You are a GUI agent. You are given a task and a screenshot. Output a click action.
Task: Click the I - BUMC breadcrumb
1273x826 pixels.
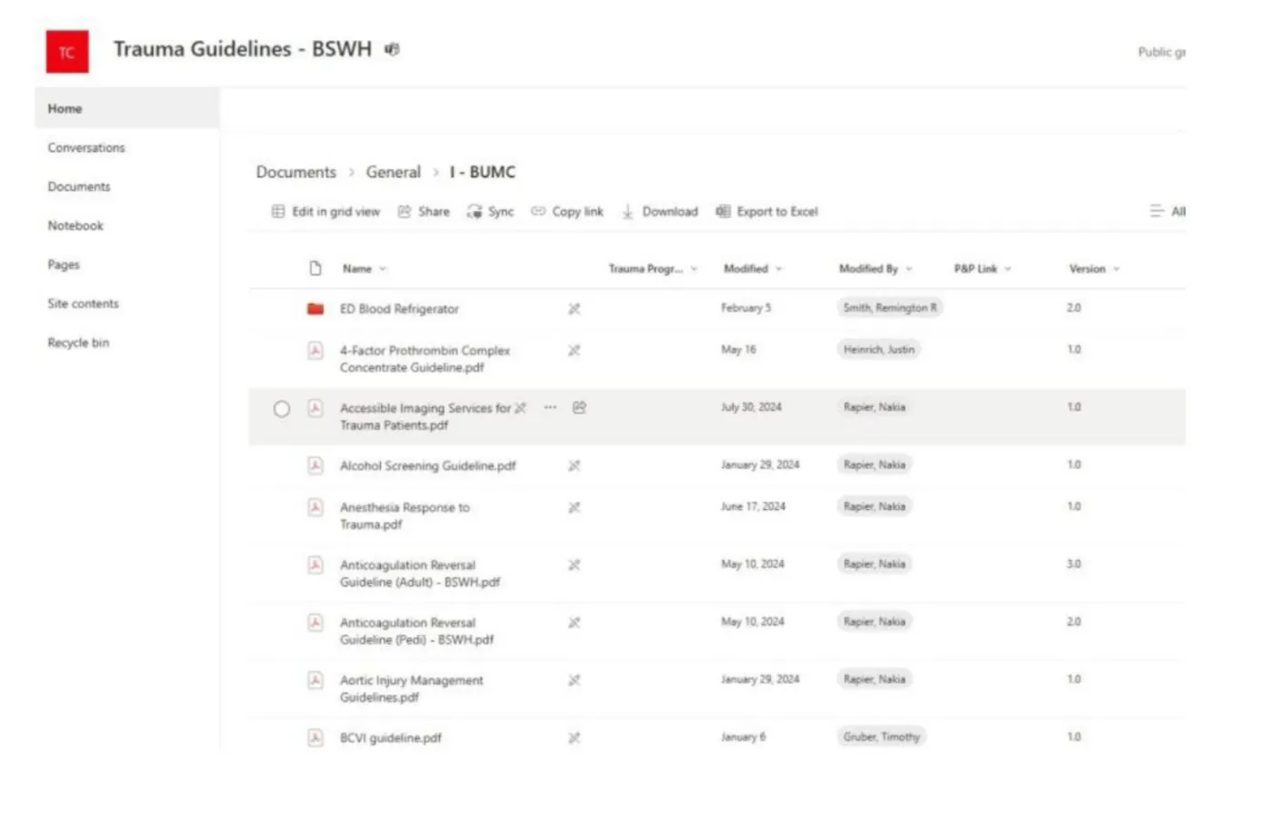(x=483, y=172)
